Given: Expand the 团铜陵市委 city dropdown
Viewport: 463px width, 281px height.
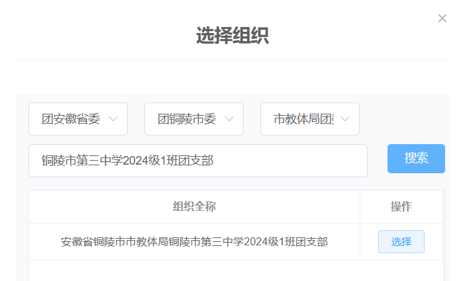Looking at the screenshot, I should 193,119.
